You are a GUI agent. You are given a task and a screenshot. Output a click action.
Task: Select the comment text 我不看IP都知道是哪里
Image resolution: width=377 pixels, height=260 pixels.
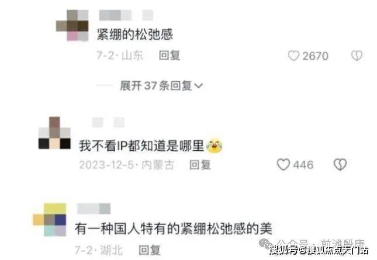coord(141,145)
